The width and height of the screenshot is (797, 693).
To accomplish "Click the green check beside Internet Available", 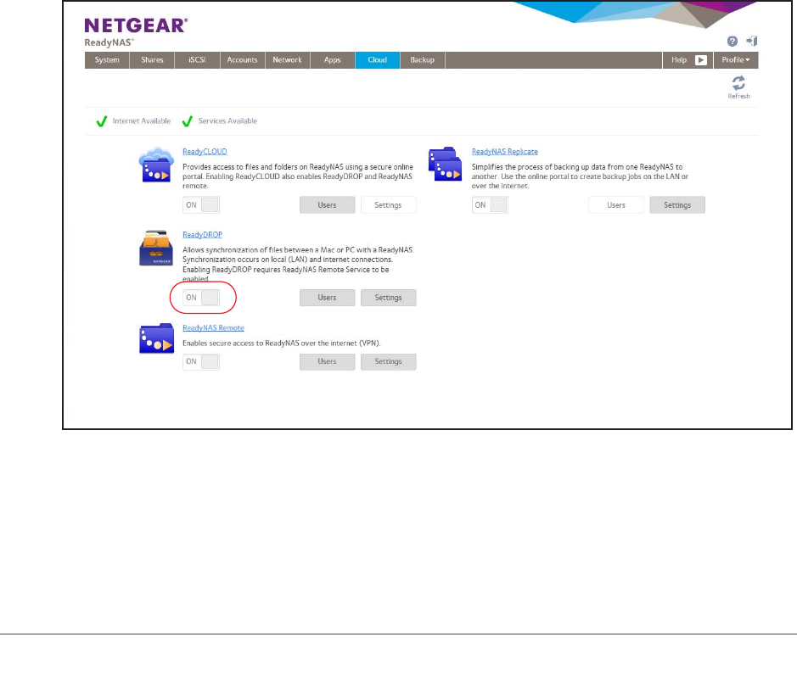I will 102,121.
